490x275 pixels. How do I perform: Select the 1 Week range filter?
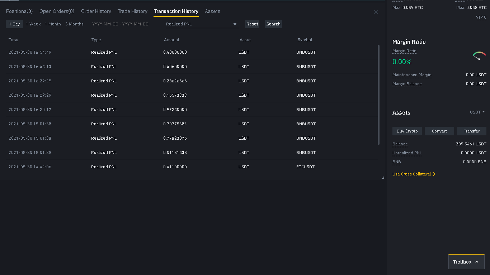click(x=33, y=24)
